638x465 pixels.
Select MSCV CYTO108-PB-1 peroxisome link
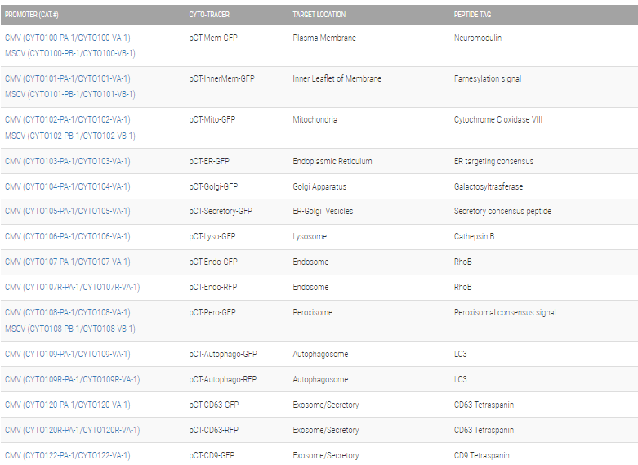tap(69, 329)
